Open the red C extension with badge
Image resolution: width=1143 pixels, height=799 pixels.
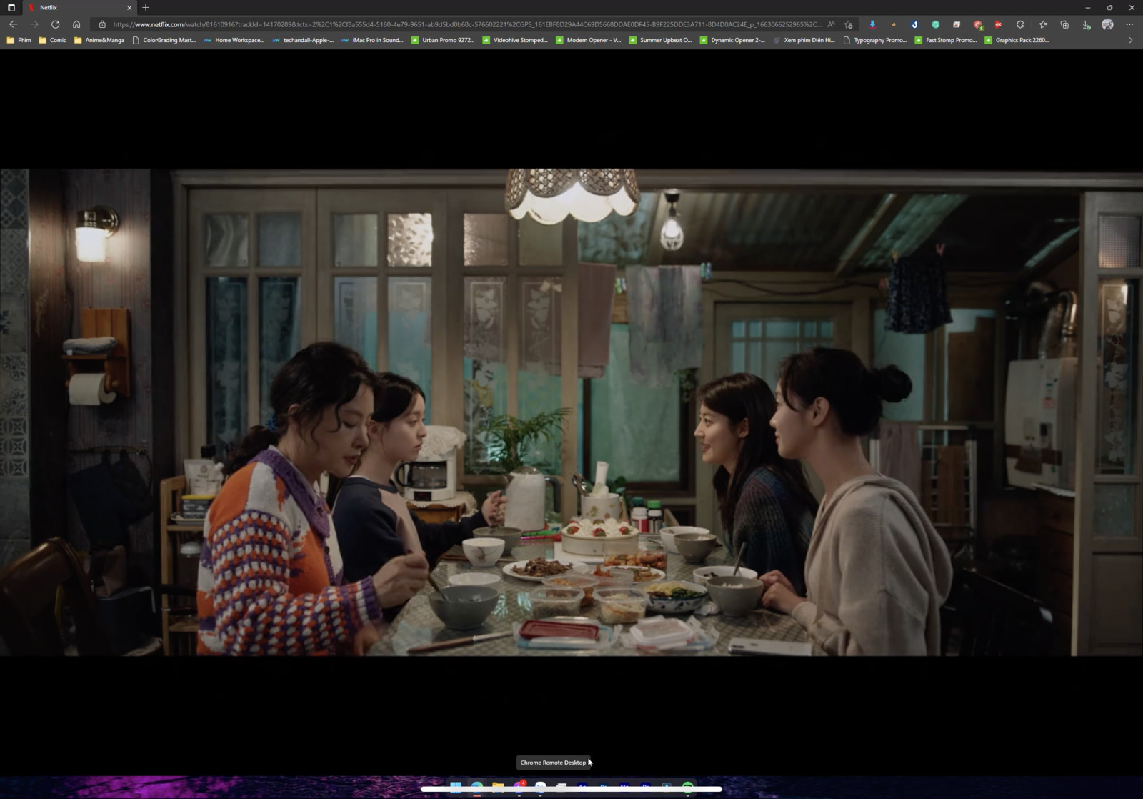pos(978,25)
